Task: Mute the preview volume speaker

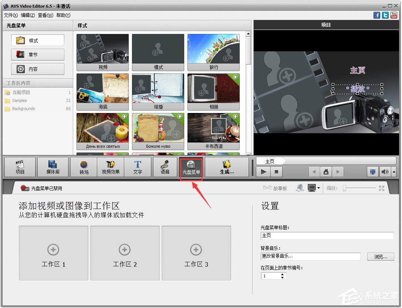Action: pyautogui.click(x=385, y=172)
